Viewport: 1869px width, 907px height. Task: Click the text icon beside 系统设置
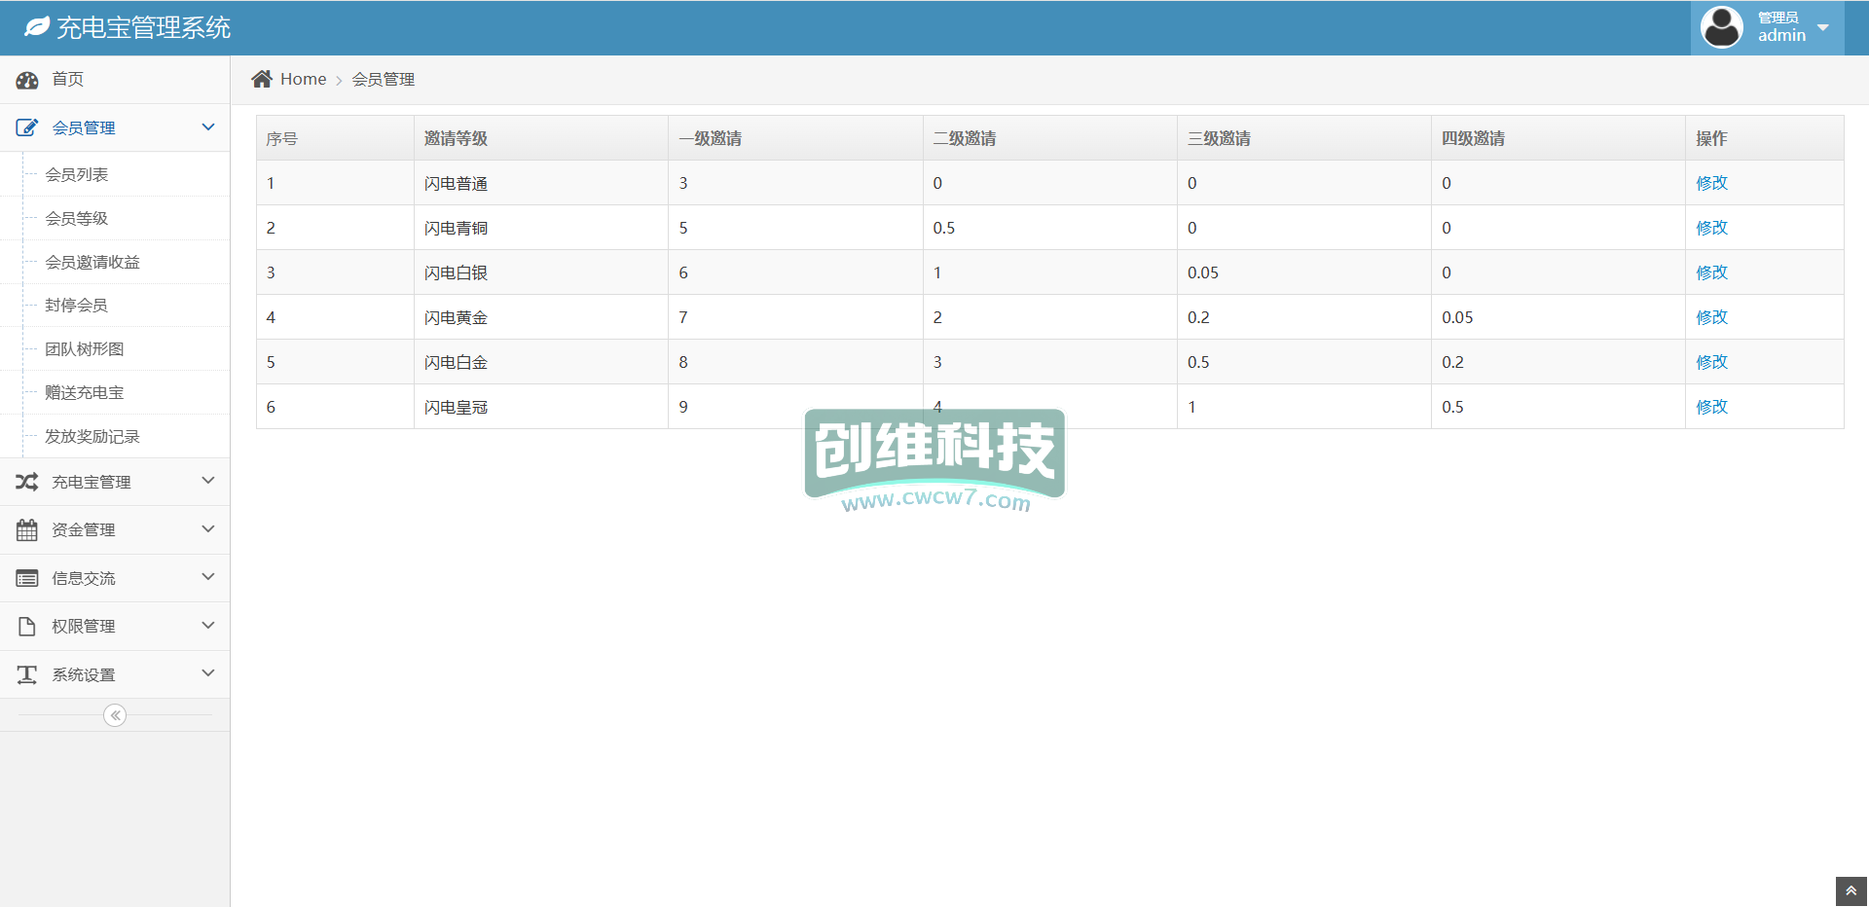[27, 674]
